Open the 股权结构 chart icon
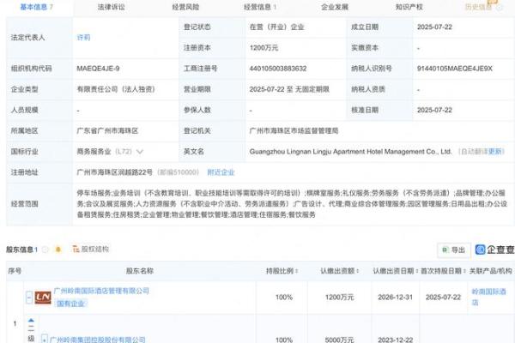The image size is (515, 343). (76, 250)
